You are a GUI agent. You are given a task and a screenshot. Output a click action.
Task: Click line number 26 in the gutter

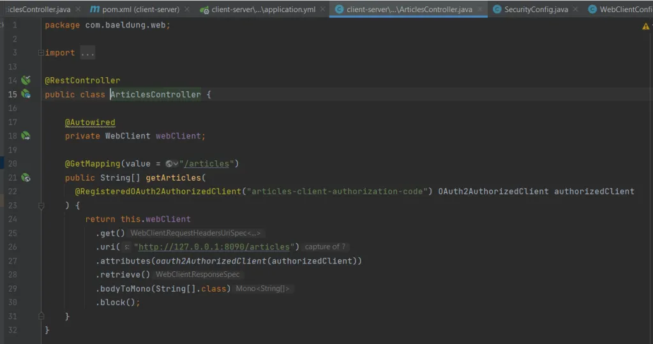coord(13,247)
